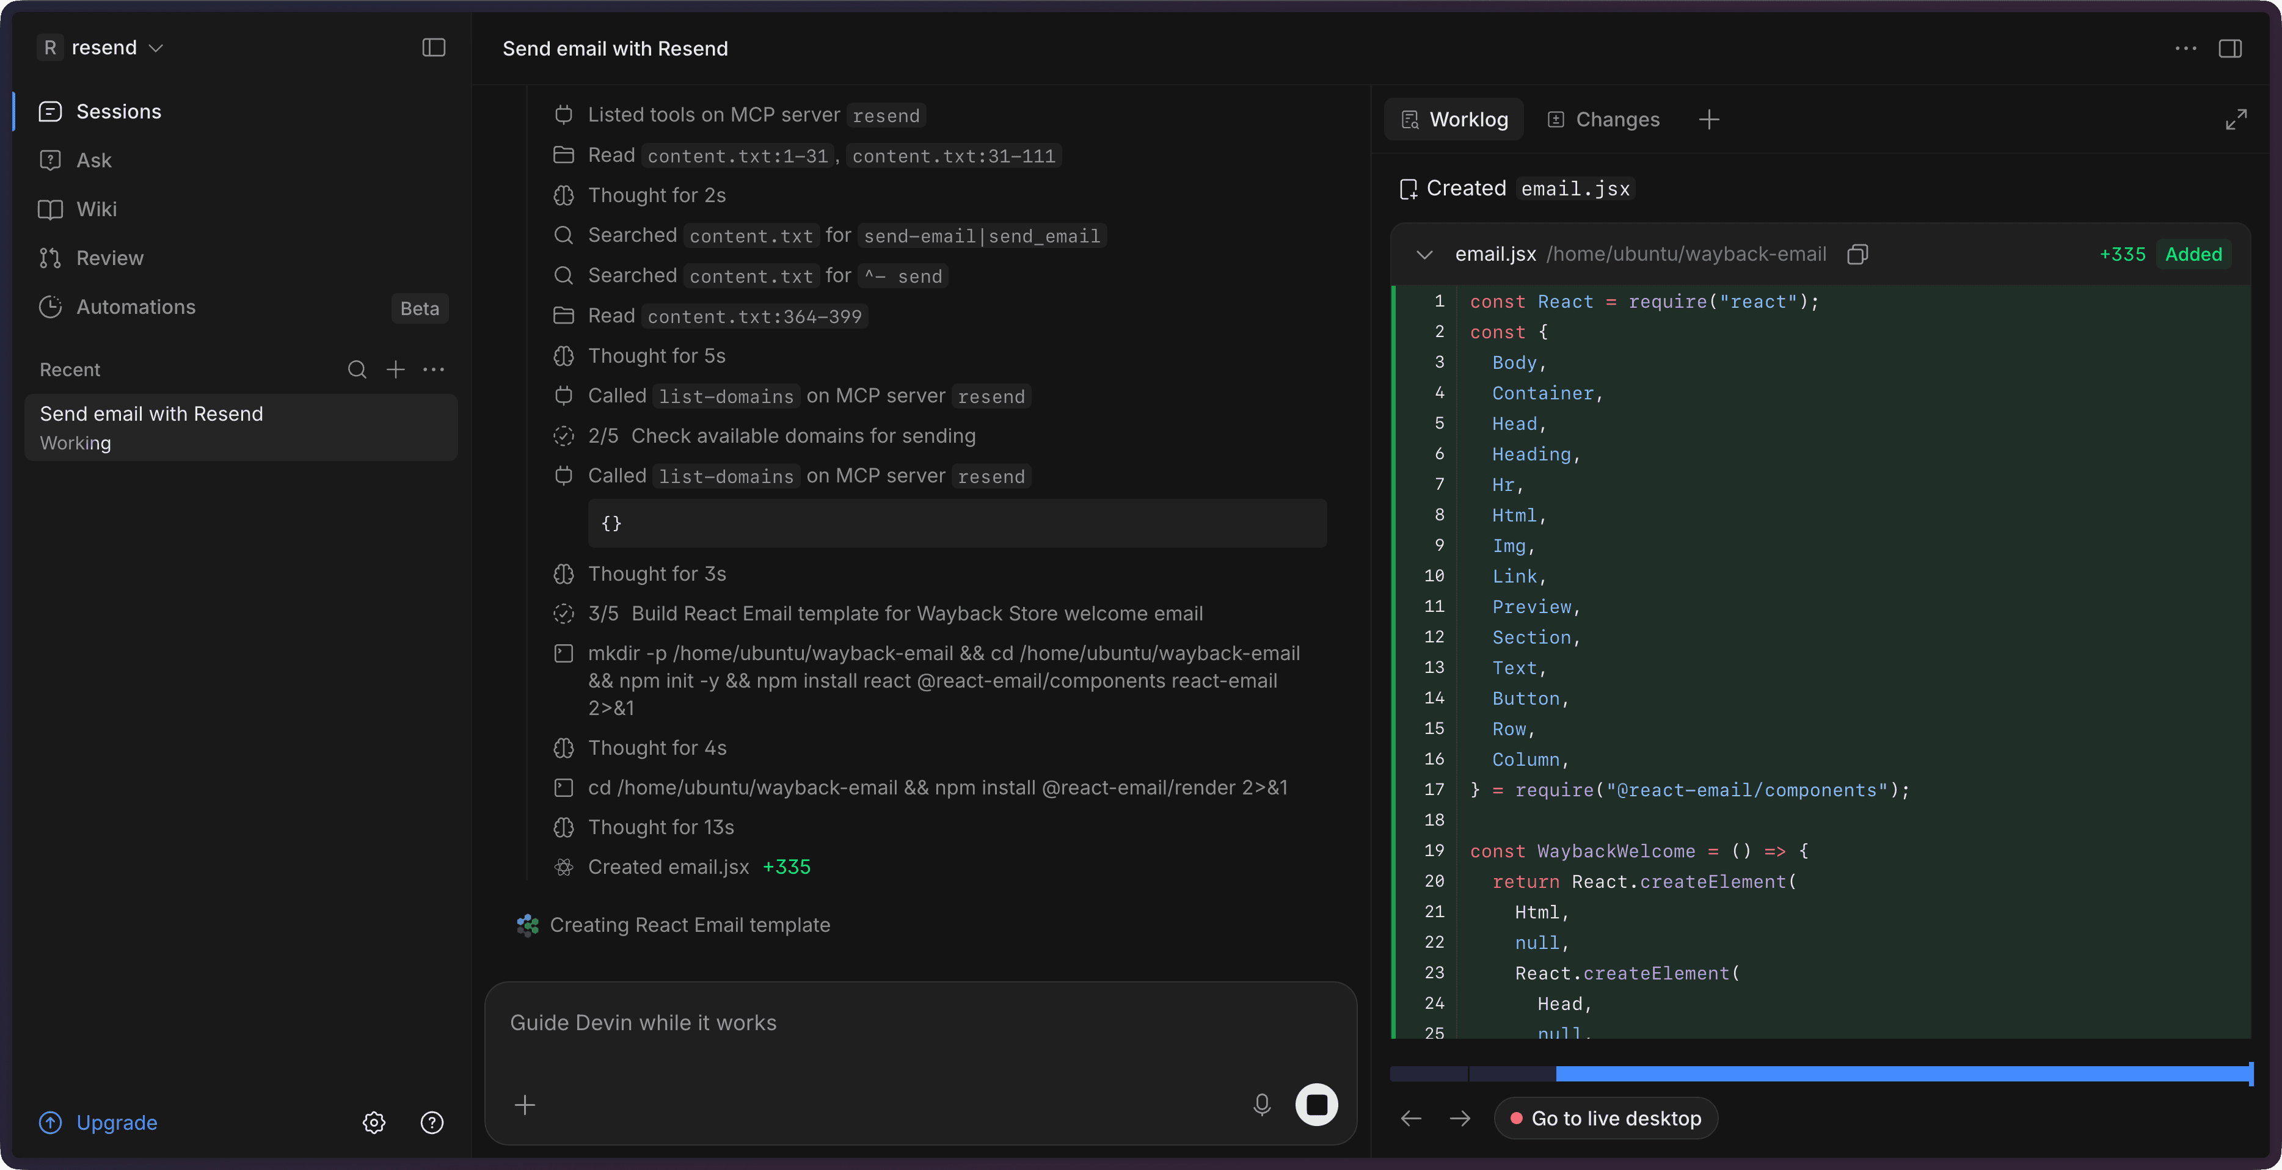2282x1170 pixels.
Task: Collapse the left sidebar panel
Action: (433, 48)
